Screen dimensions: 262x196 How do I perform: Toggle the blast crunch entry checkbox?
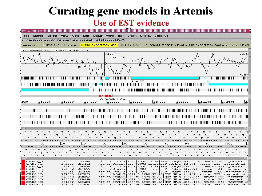point(123,45)
